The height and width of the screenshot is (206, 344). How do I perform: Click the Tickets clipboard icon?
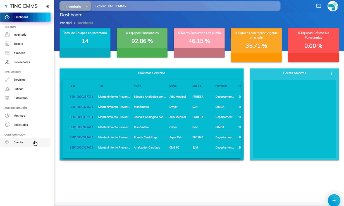8,44
